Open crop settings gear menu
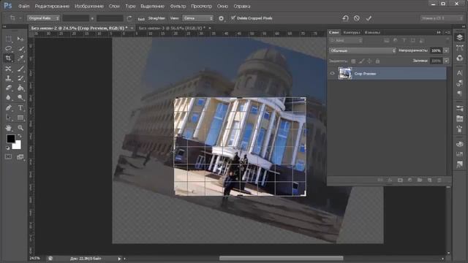 click(221, 18)
